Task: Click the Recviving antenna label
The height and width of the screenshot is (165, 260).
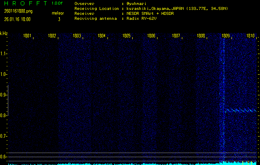Action: 95,19
